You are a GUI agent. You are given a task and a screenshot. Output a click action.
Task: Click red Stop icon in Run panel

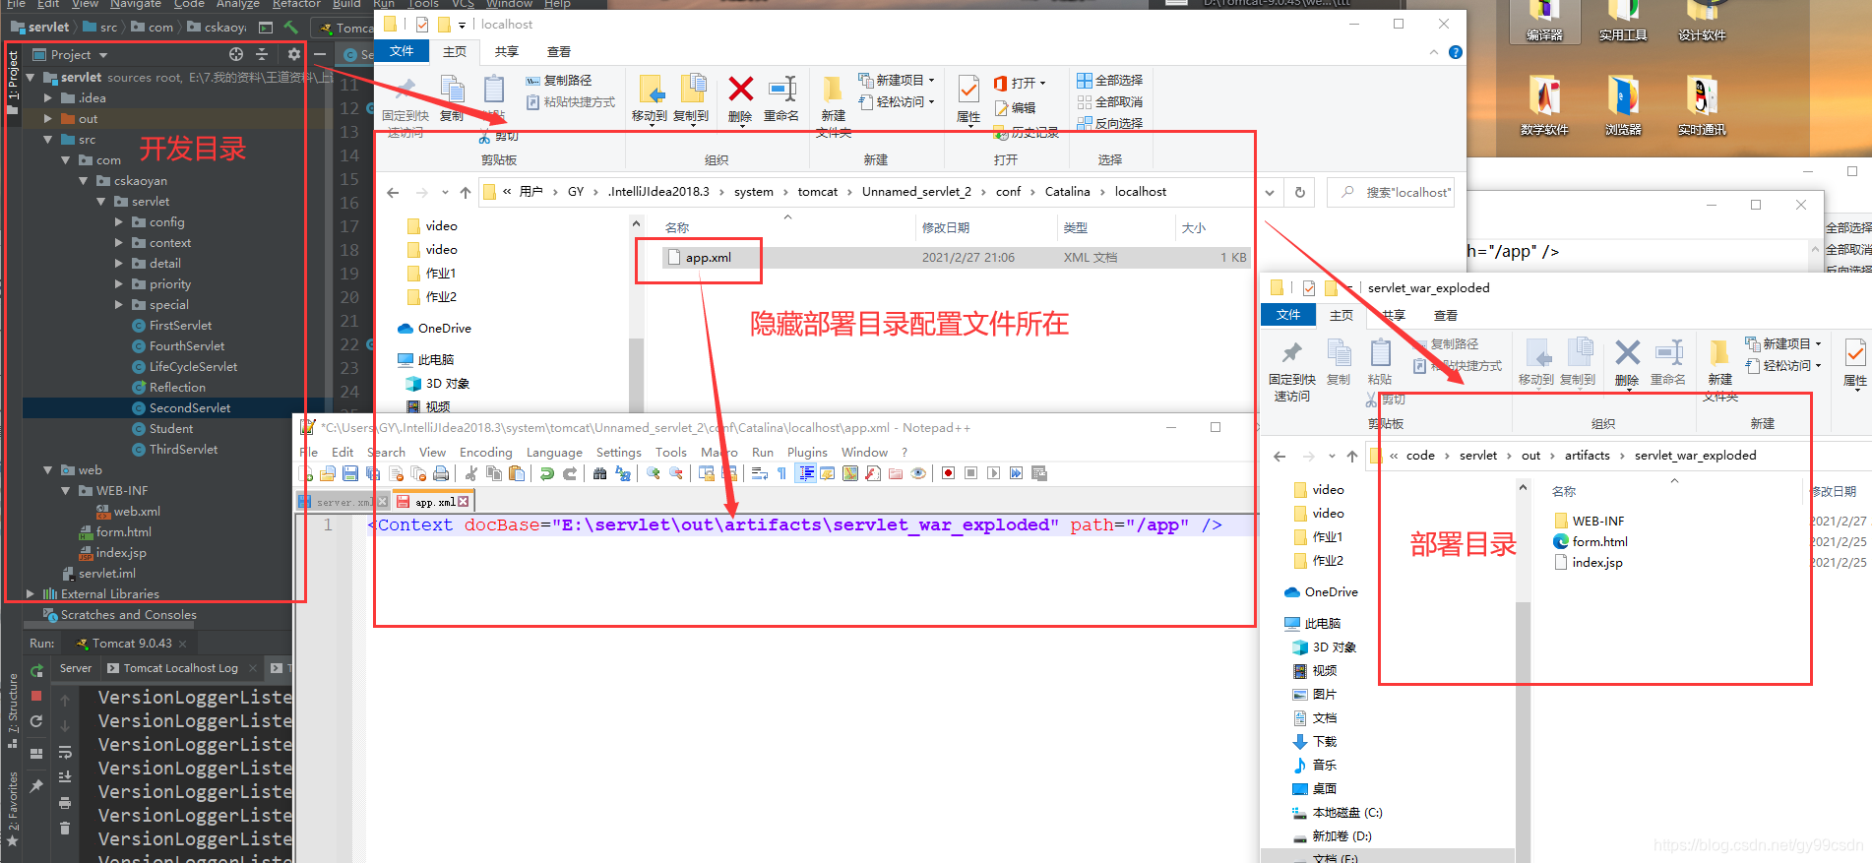[36, 696]
